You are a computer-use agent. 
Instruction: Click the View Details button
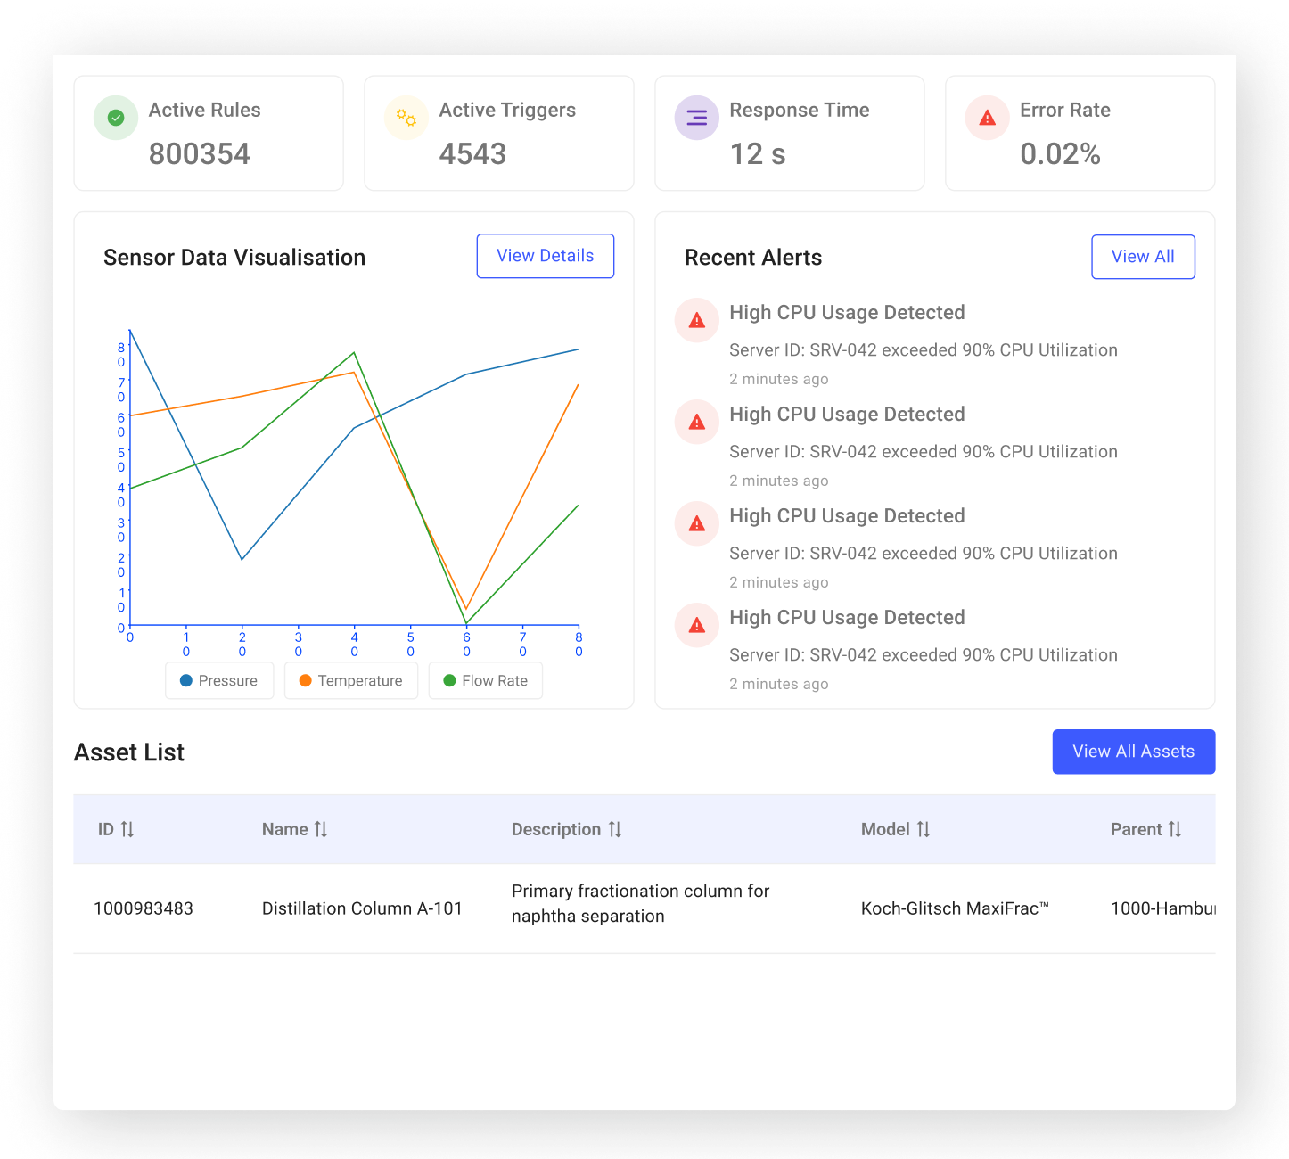click(545, 256)
